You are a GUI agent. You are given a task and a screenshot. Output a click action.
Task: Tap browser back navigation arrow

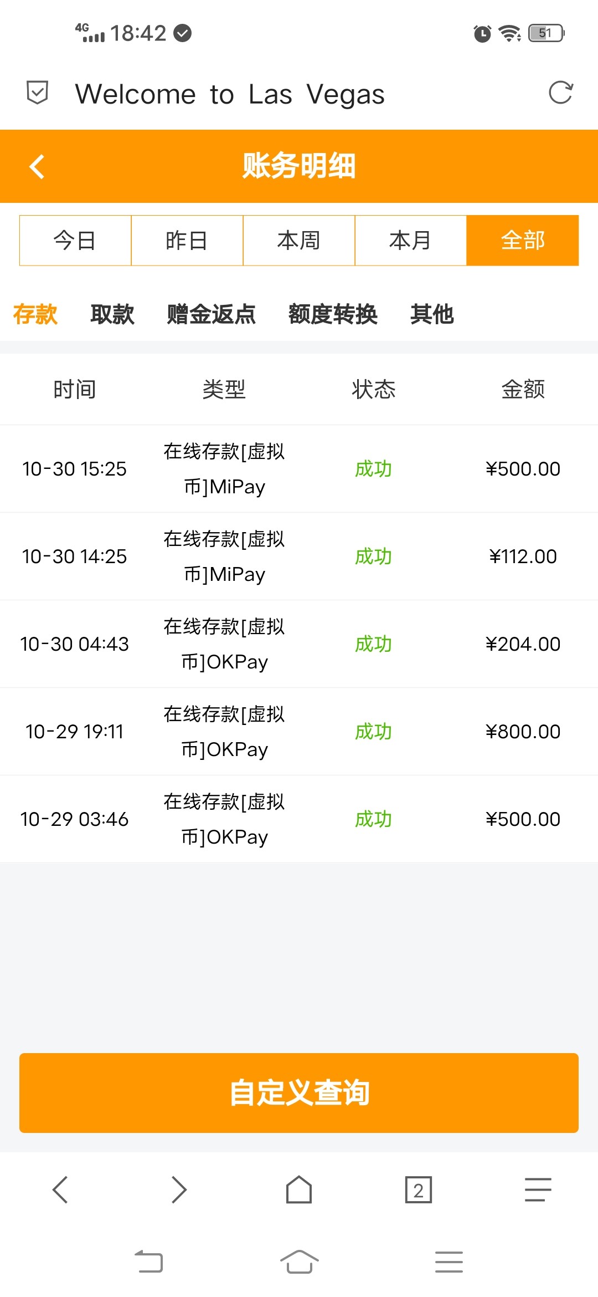(60, 1189)
